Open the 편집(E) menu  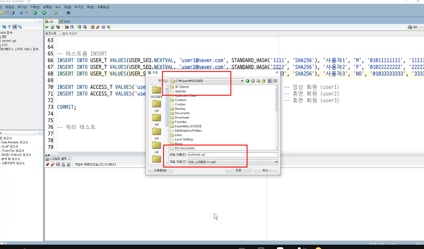(x=10, y=7)
